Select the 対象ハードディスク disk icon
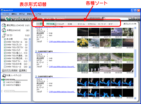 click(x=4, y=76)
